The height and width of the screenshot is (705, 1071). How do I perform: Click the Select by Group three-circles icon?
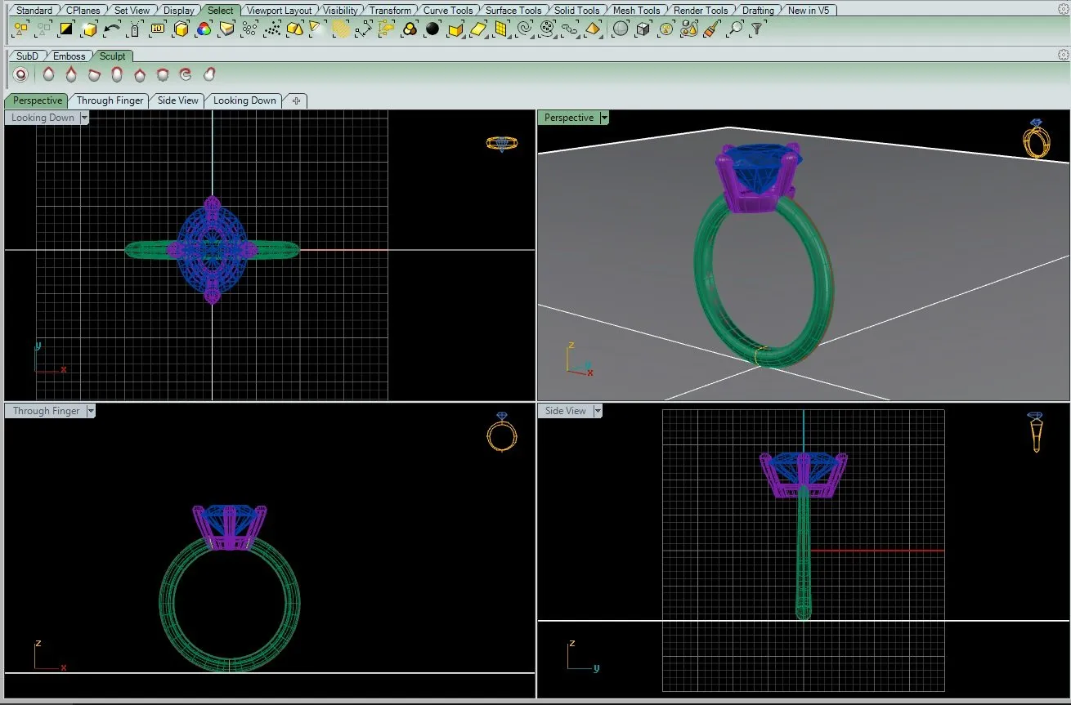coord(410,29)
